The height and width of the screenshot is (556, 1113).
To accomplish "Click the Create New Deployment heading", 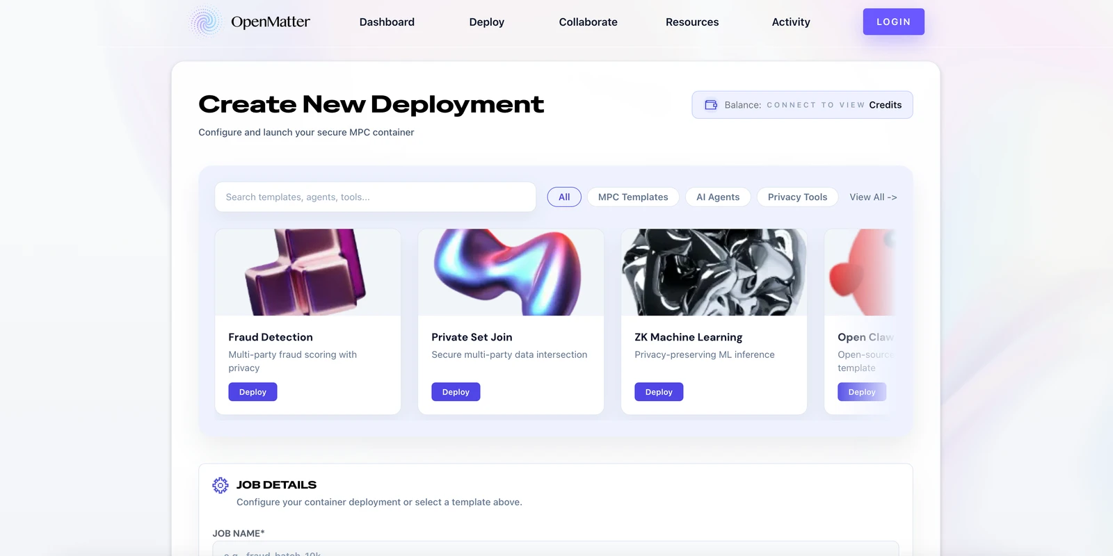I will (371, 104).
